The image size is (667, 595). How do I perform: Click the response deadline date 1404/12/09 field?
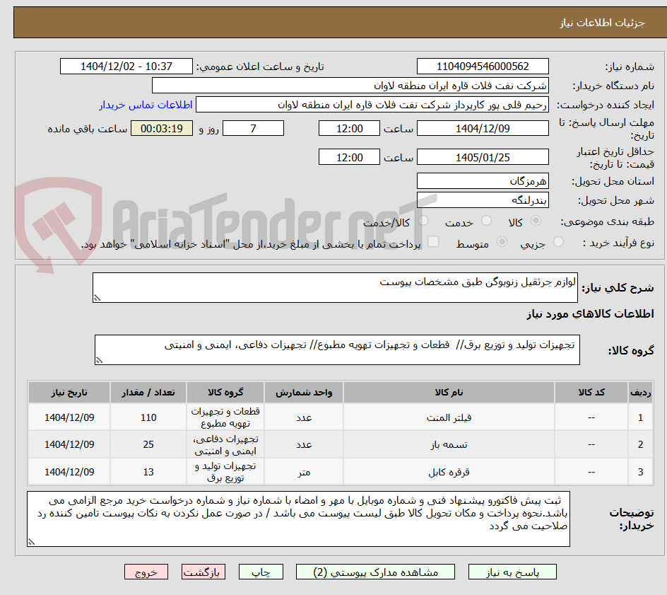[483, 128]
